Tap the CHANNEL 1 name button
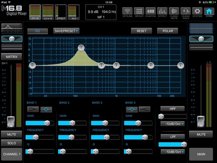This screenshot has height=163, width=217. [x=12, y=154]
